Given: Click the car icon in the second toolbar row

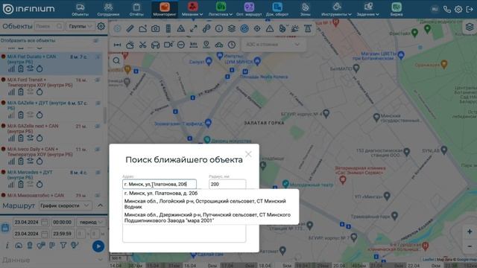Looking at the screenshot, I should coord(156,45).
